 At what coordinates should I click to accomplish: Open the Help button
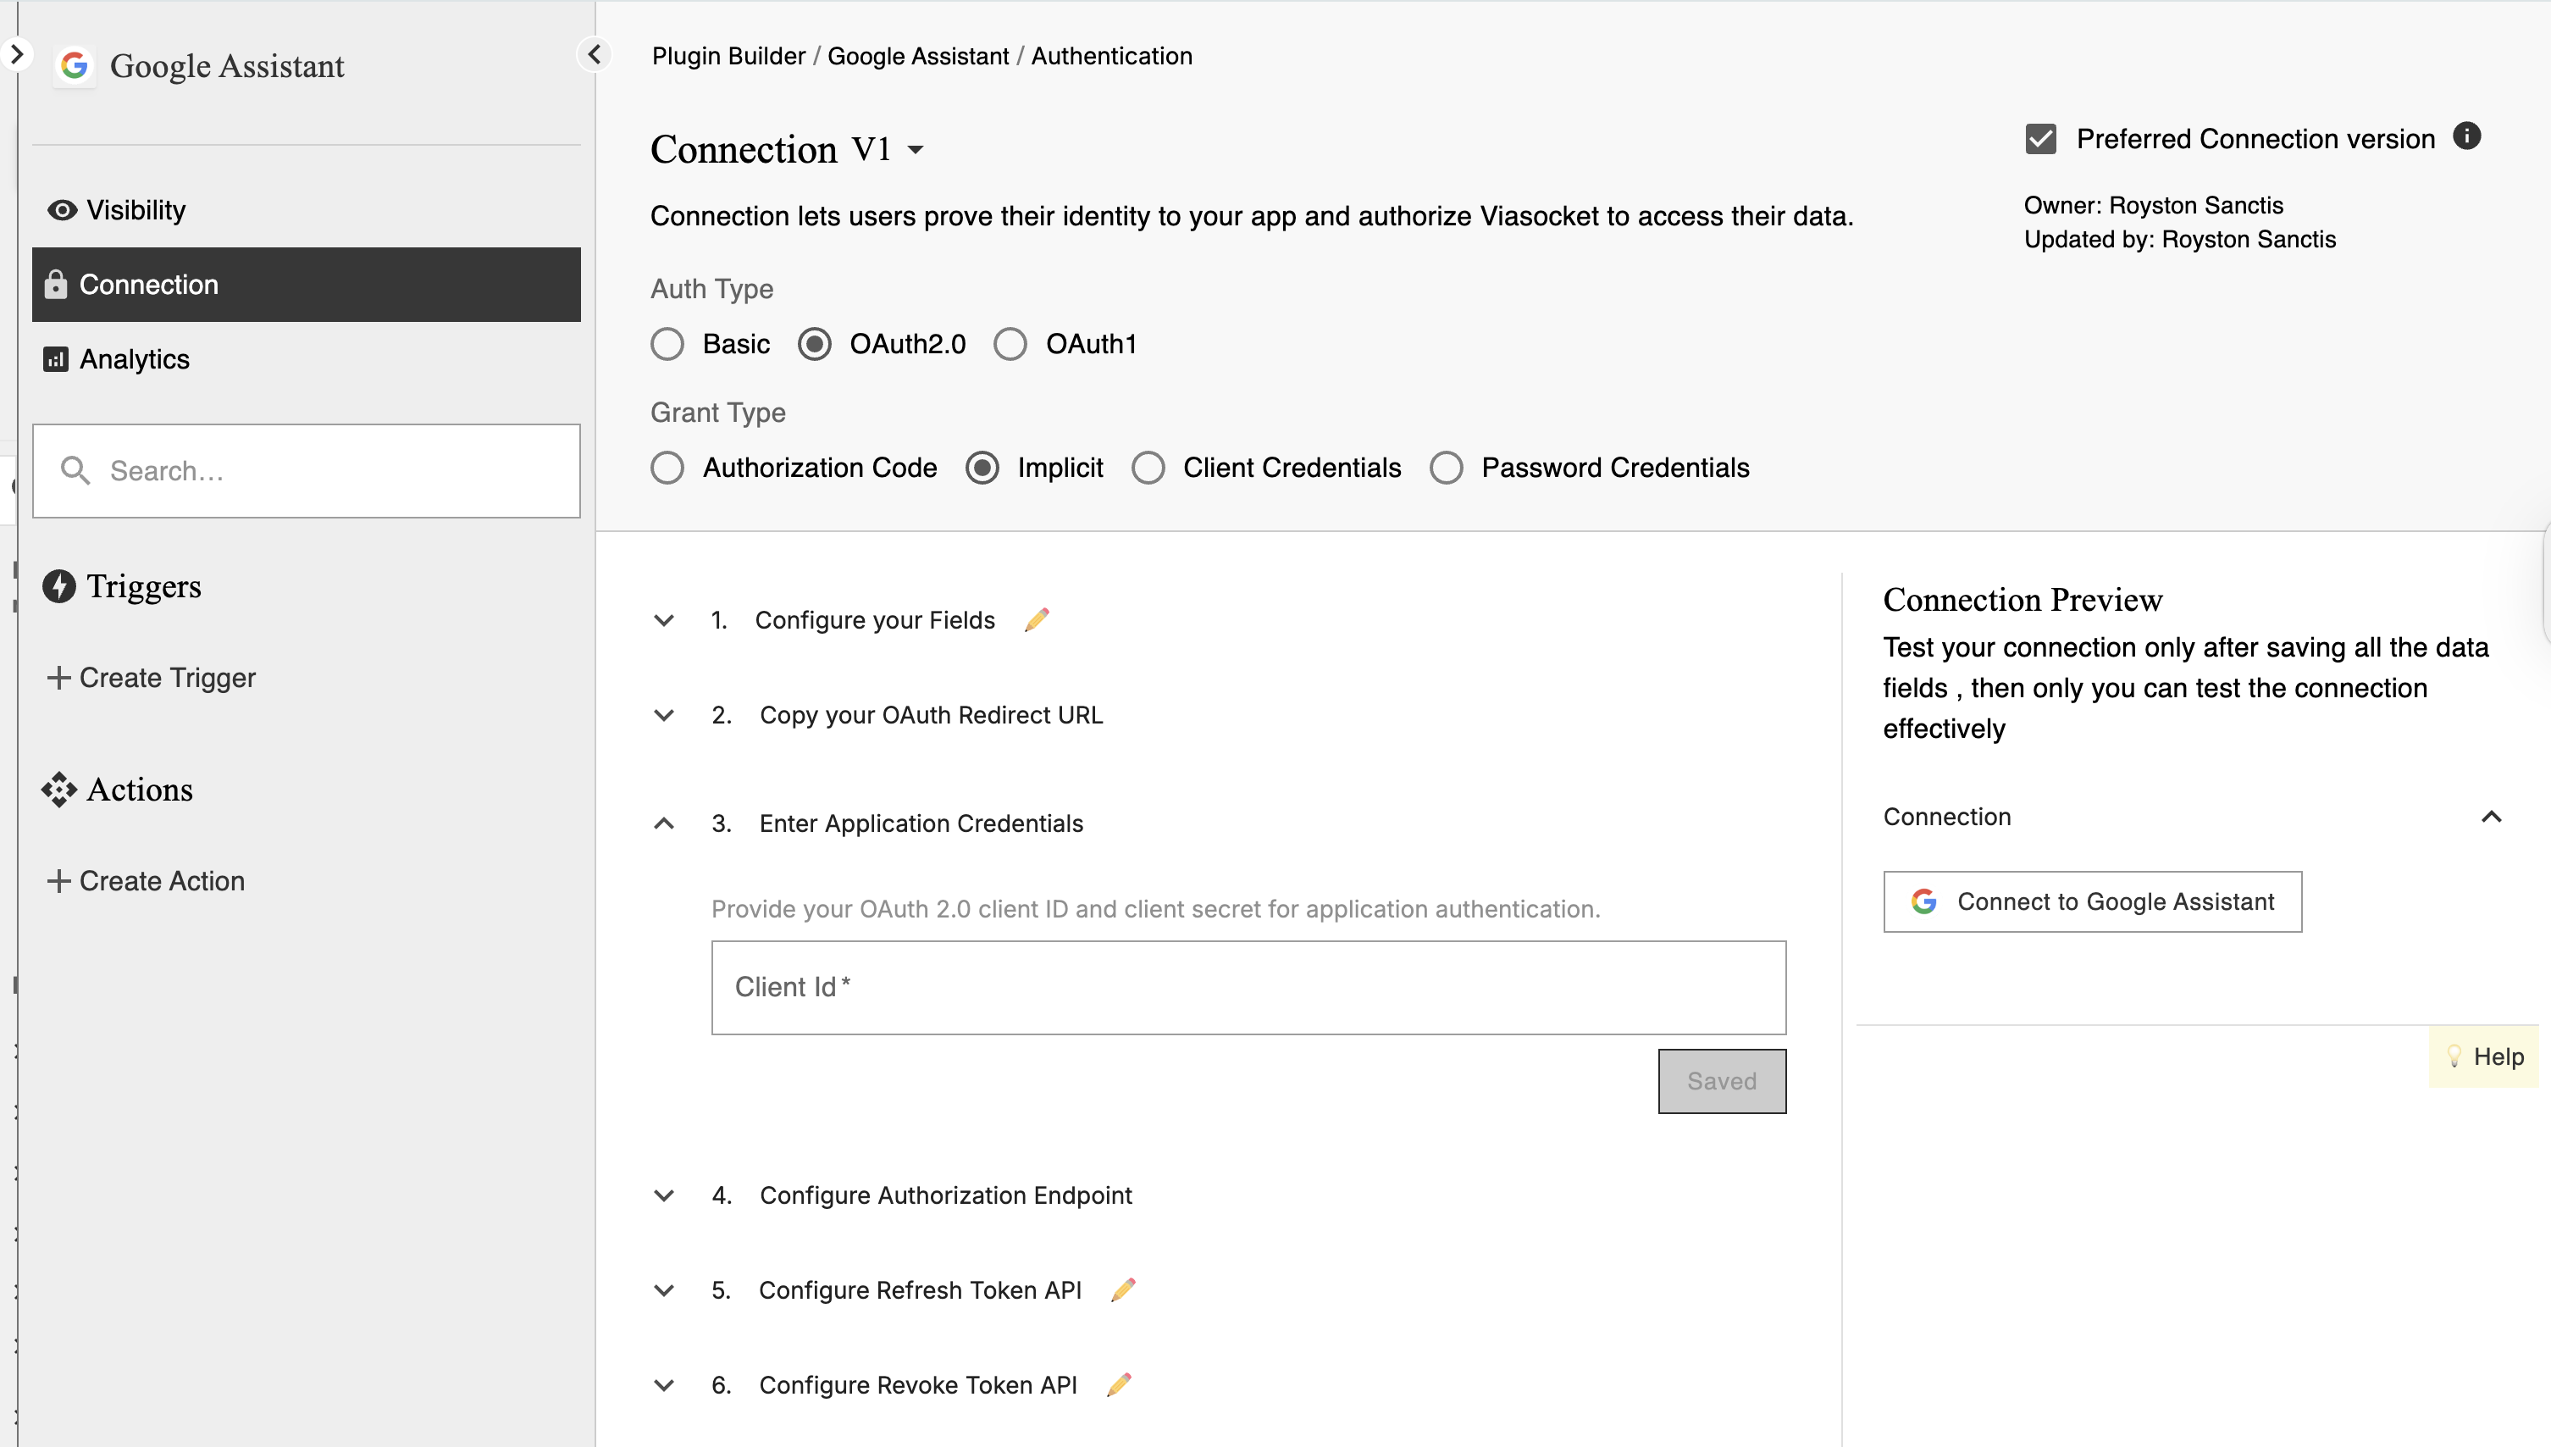(x=2483, y=1056)
